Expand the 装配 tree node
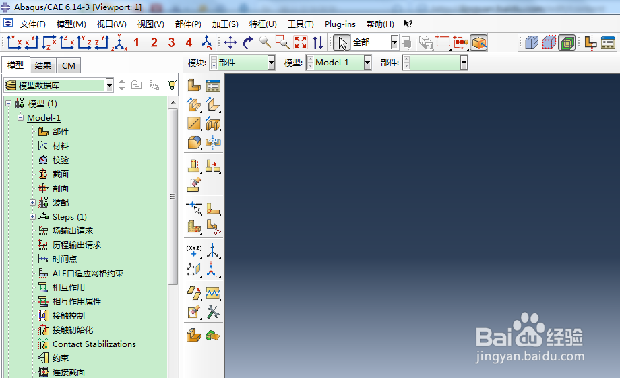The height and width of the screenshot is (378, 620). point(32,202)
